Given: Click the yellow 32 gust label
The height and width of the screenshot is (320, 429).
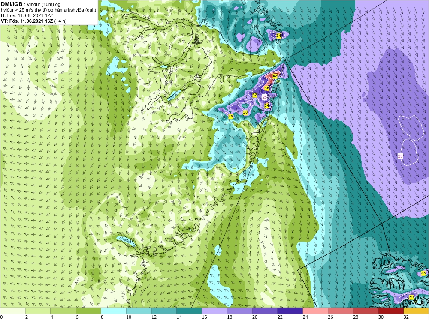Looking at the screenshot, I should click(255, 95).
